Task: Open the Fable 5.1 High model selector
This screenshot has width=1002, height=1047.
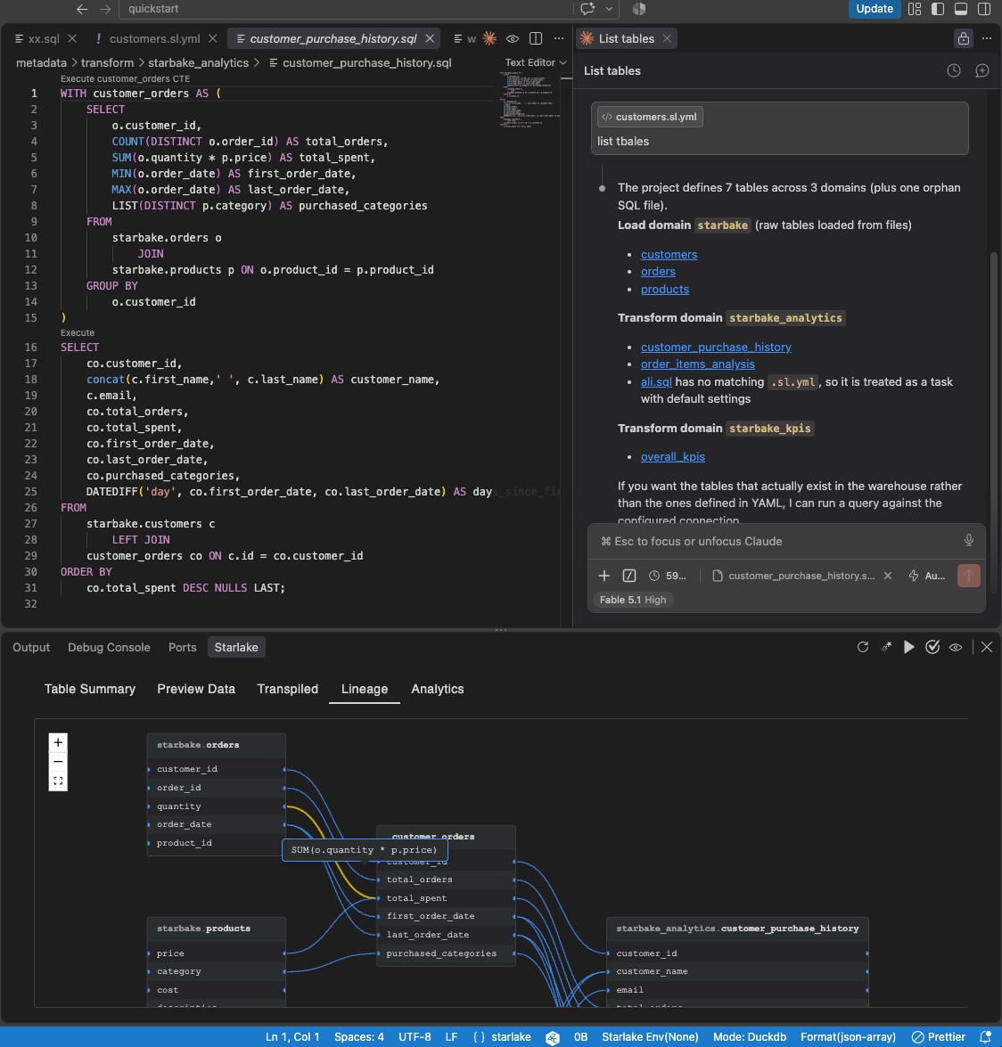Action: [633, 600]
